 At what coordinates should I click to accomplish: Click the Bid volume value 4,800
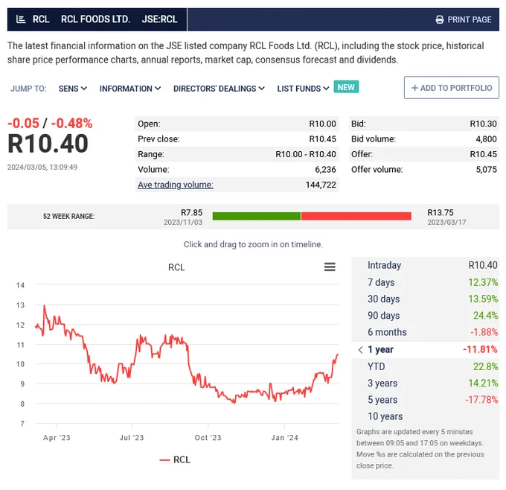(486, 139)
